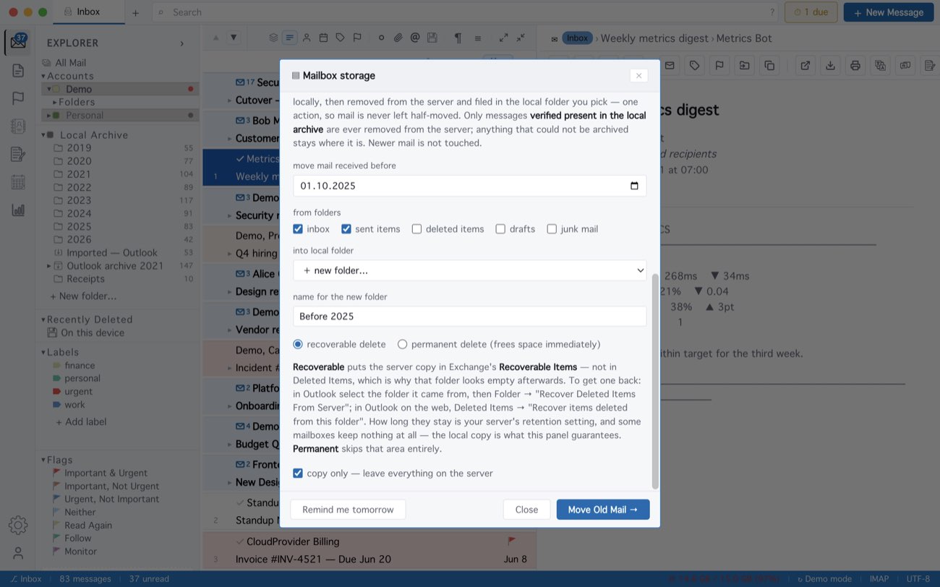Click the New Message button
The image size is (940, 587).
tap(889, 12)
